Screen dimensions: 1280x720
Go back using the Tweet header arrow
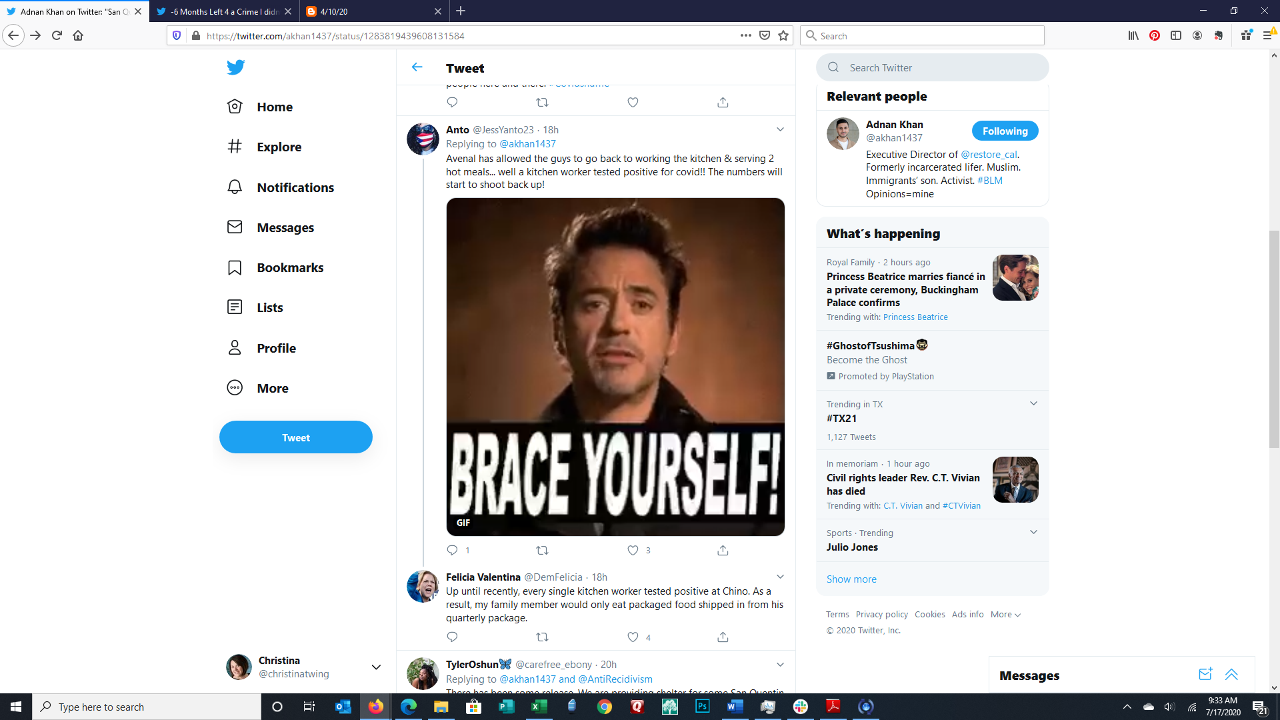[x=417, y=67]
